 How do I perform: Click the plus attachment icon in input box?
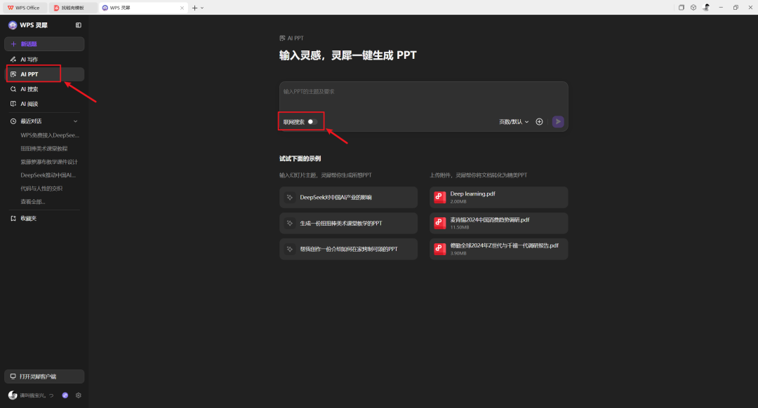540,122
